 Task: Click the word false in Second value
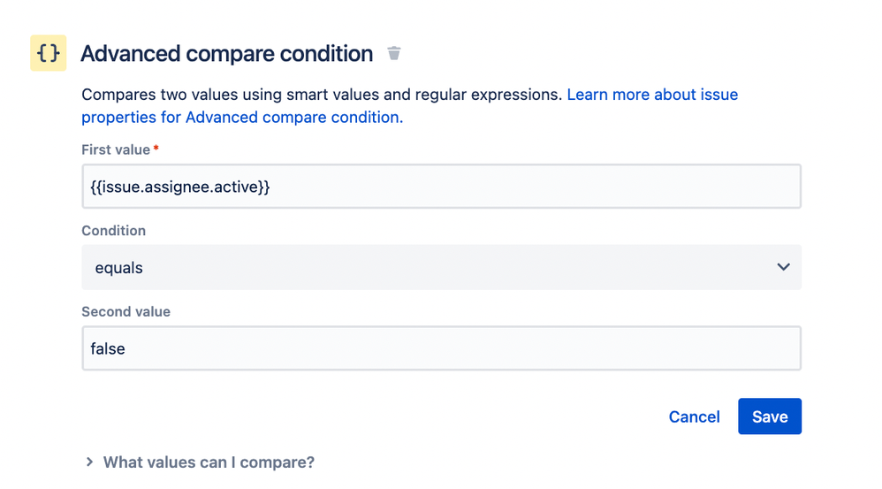[x=108, y=348]
